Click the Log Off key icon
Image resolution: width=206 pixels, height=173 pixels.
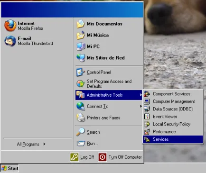pos(74,157)
